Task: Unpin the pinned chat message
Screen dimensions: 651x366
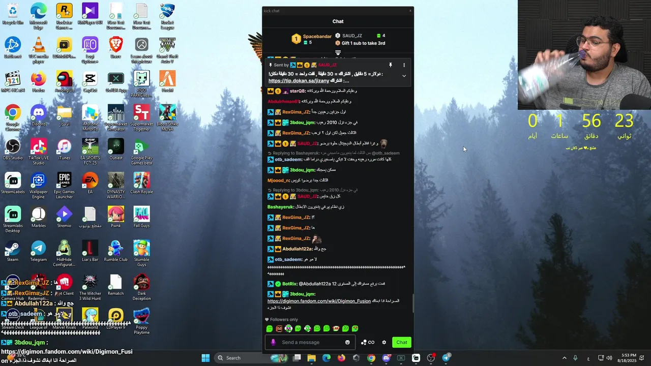Action: click(391, 65)
